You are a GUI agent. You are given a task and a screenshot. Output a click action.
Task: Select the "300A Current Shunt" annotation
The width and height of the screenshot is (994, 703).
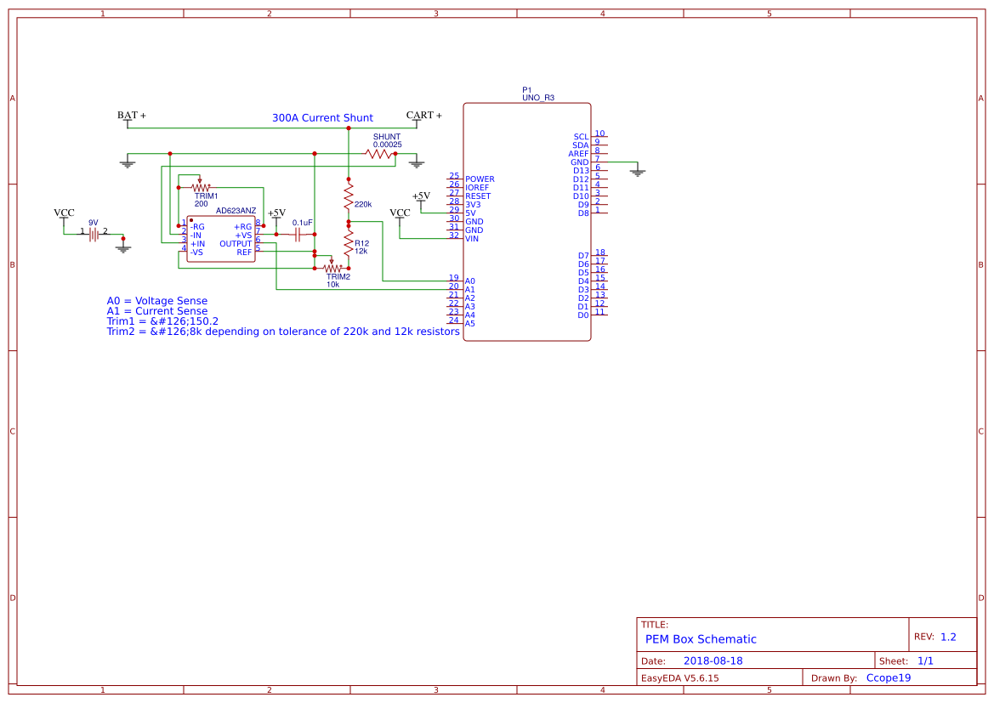(x=322, y=118)
